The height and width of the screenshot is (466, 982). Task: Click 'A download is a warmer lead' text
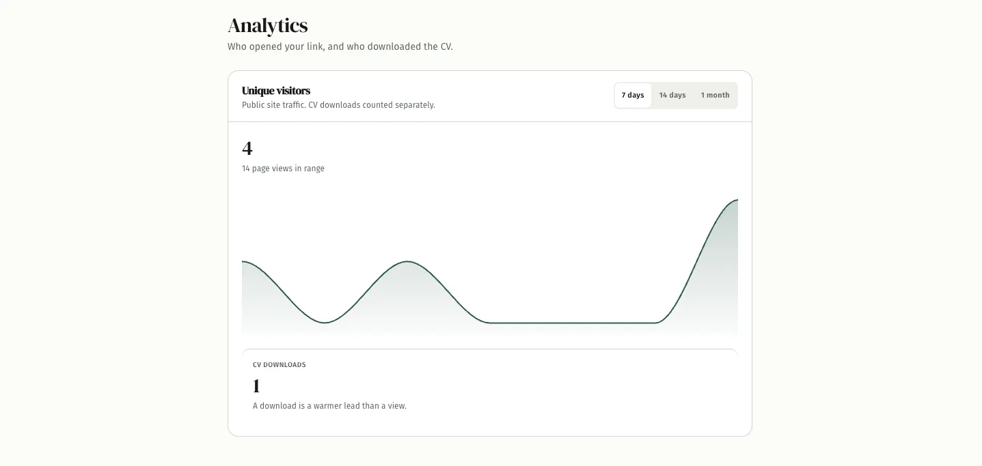[329, 406]
